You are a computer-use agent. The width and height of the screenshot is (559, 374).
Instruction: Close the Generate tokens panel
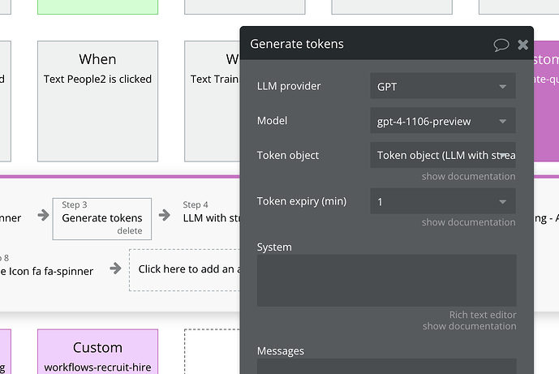pyautogui.click(x=523, y=45)
